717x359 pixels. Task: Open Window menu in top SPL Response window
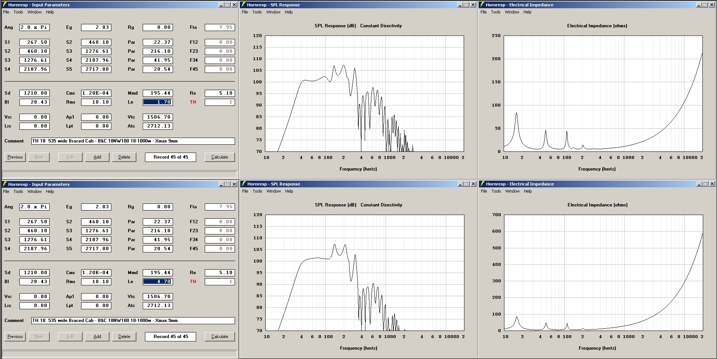[x=273, y=12]
